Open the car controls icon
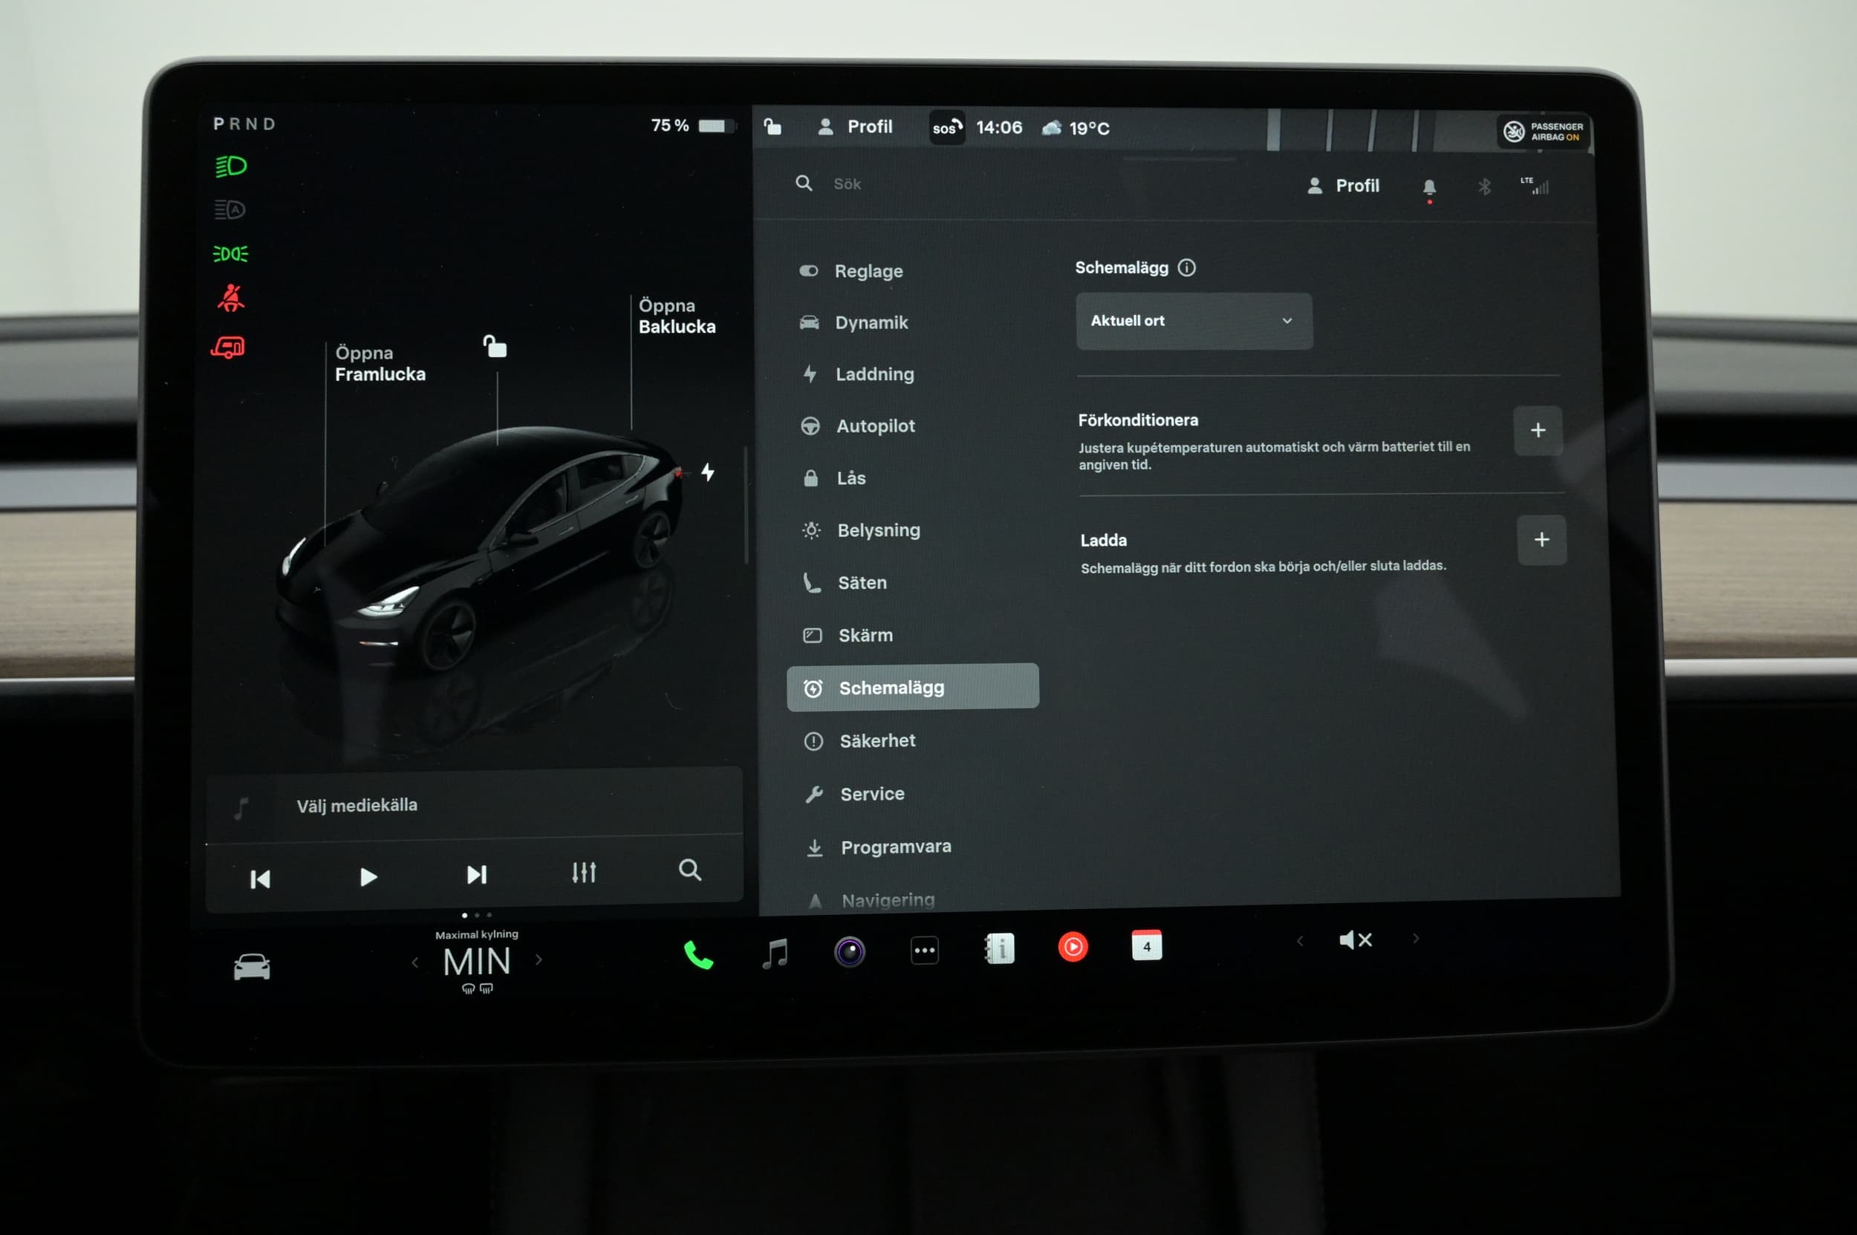 tap(251, 966)
